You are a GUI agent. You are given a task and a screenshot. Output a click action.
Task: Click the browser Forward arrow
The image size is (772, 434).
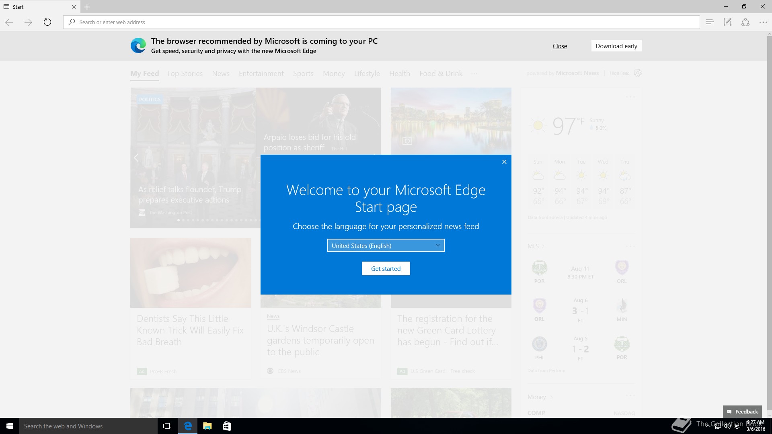[x=28, y=22]
